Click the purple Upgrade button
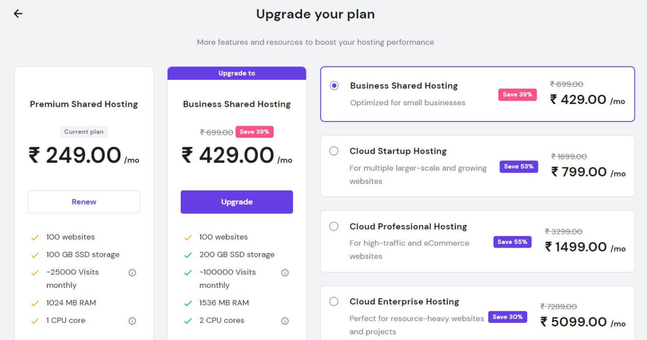Viewport: 647px width, 340px height. click(x=237, y=202)
